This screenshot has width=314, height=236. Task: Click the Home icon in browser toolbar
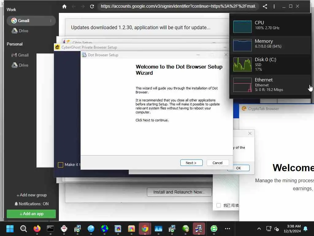pyautogui.click(x=64, y=6)
